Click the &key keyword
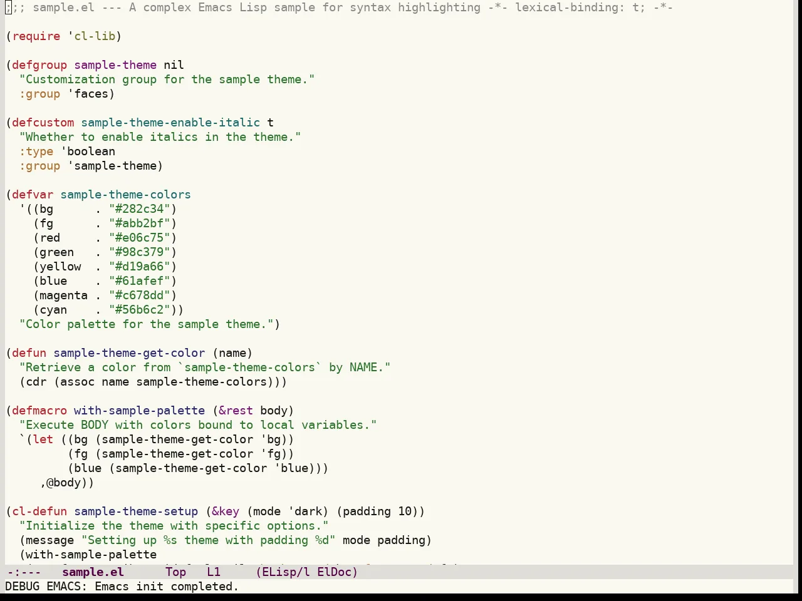The width and height of the screenshot is (802, 601). point(226,511)
